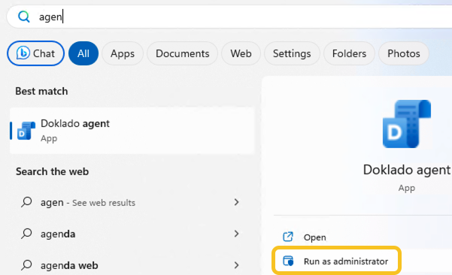This screenshot has width=452, height=275.
Task: Select the 'agenda web' suggestion
Action: [x=132, y=265]
